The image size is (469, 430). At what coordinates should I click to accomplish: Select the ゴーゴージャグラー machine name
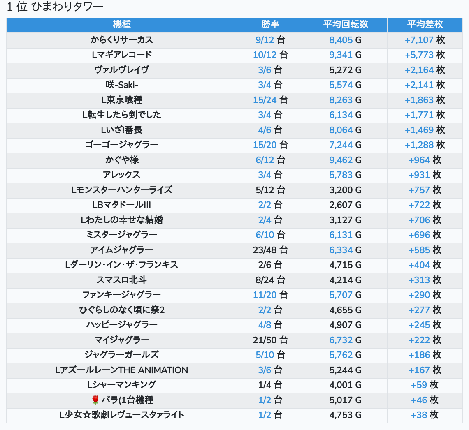122,145
